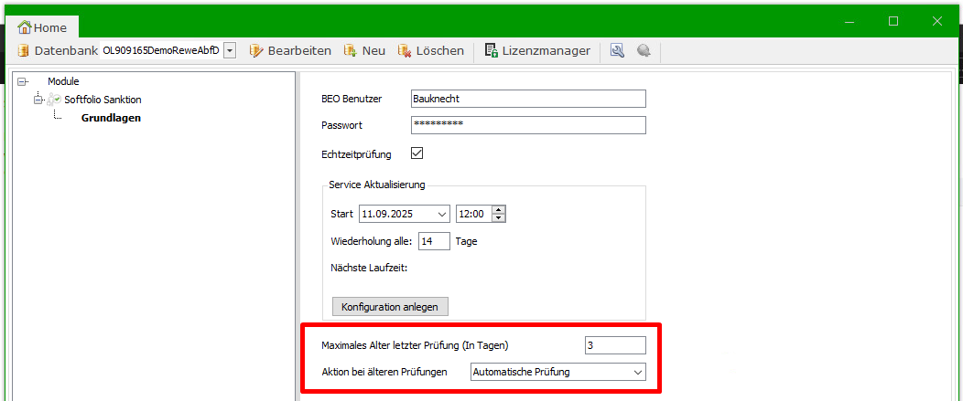Click the Löschen delete icon
Image resolution: width=963 pixels, height=401 pixels.
point(405,51)
